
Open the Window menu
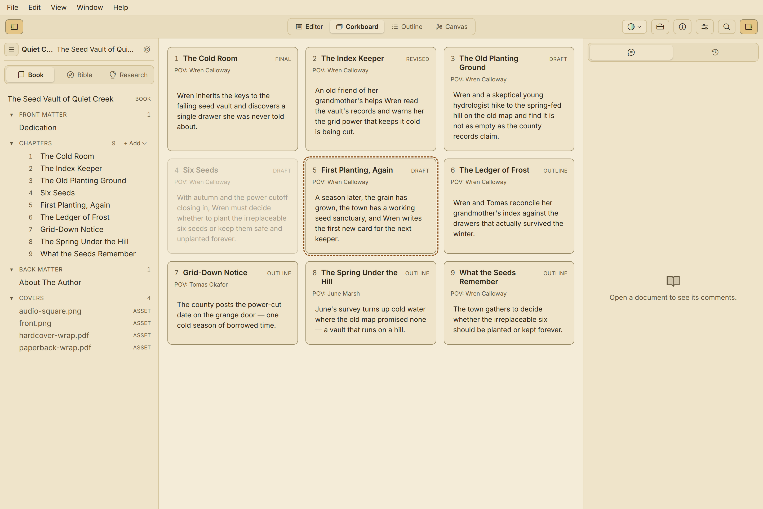pyautogui.click(x=90, y=7)
